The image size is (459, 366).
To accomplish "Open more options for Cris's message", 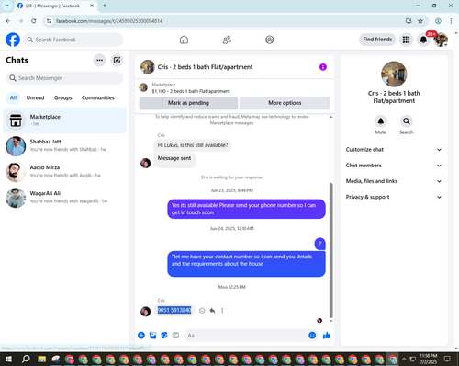I will [x=222, y=311].
